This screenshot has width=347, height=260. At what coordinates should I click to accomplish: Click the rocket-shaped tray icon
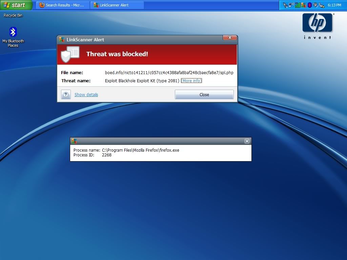(285, 5)
